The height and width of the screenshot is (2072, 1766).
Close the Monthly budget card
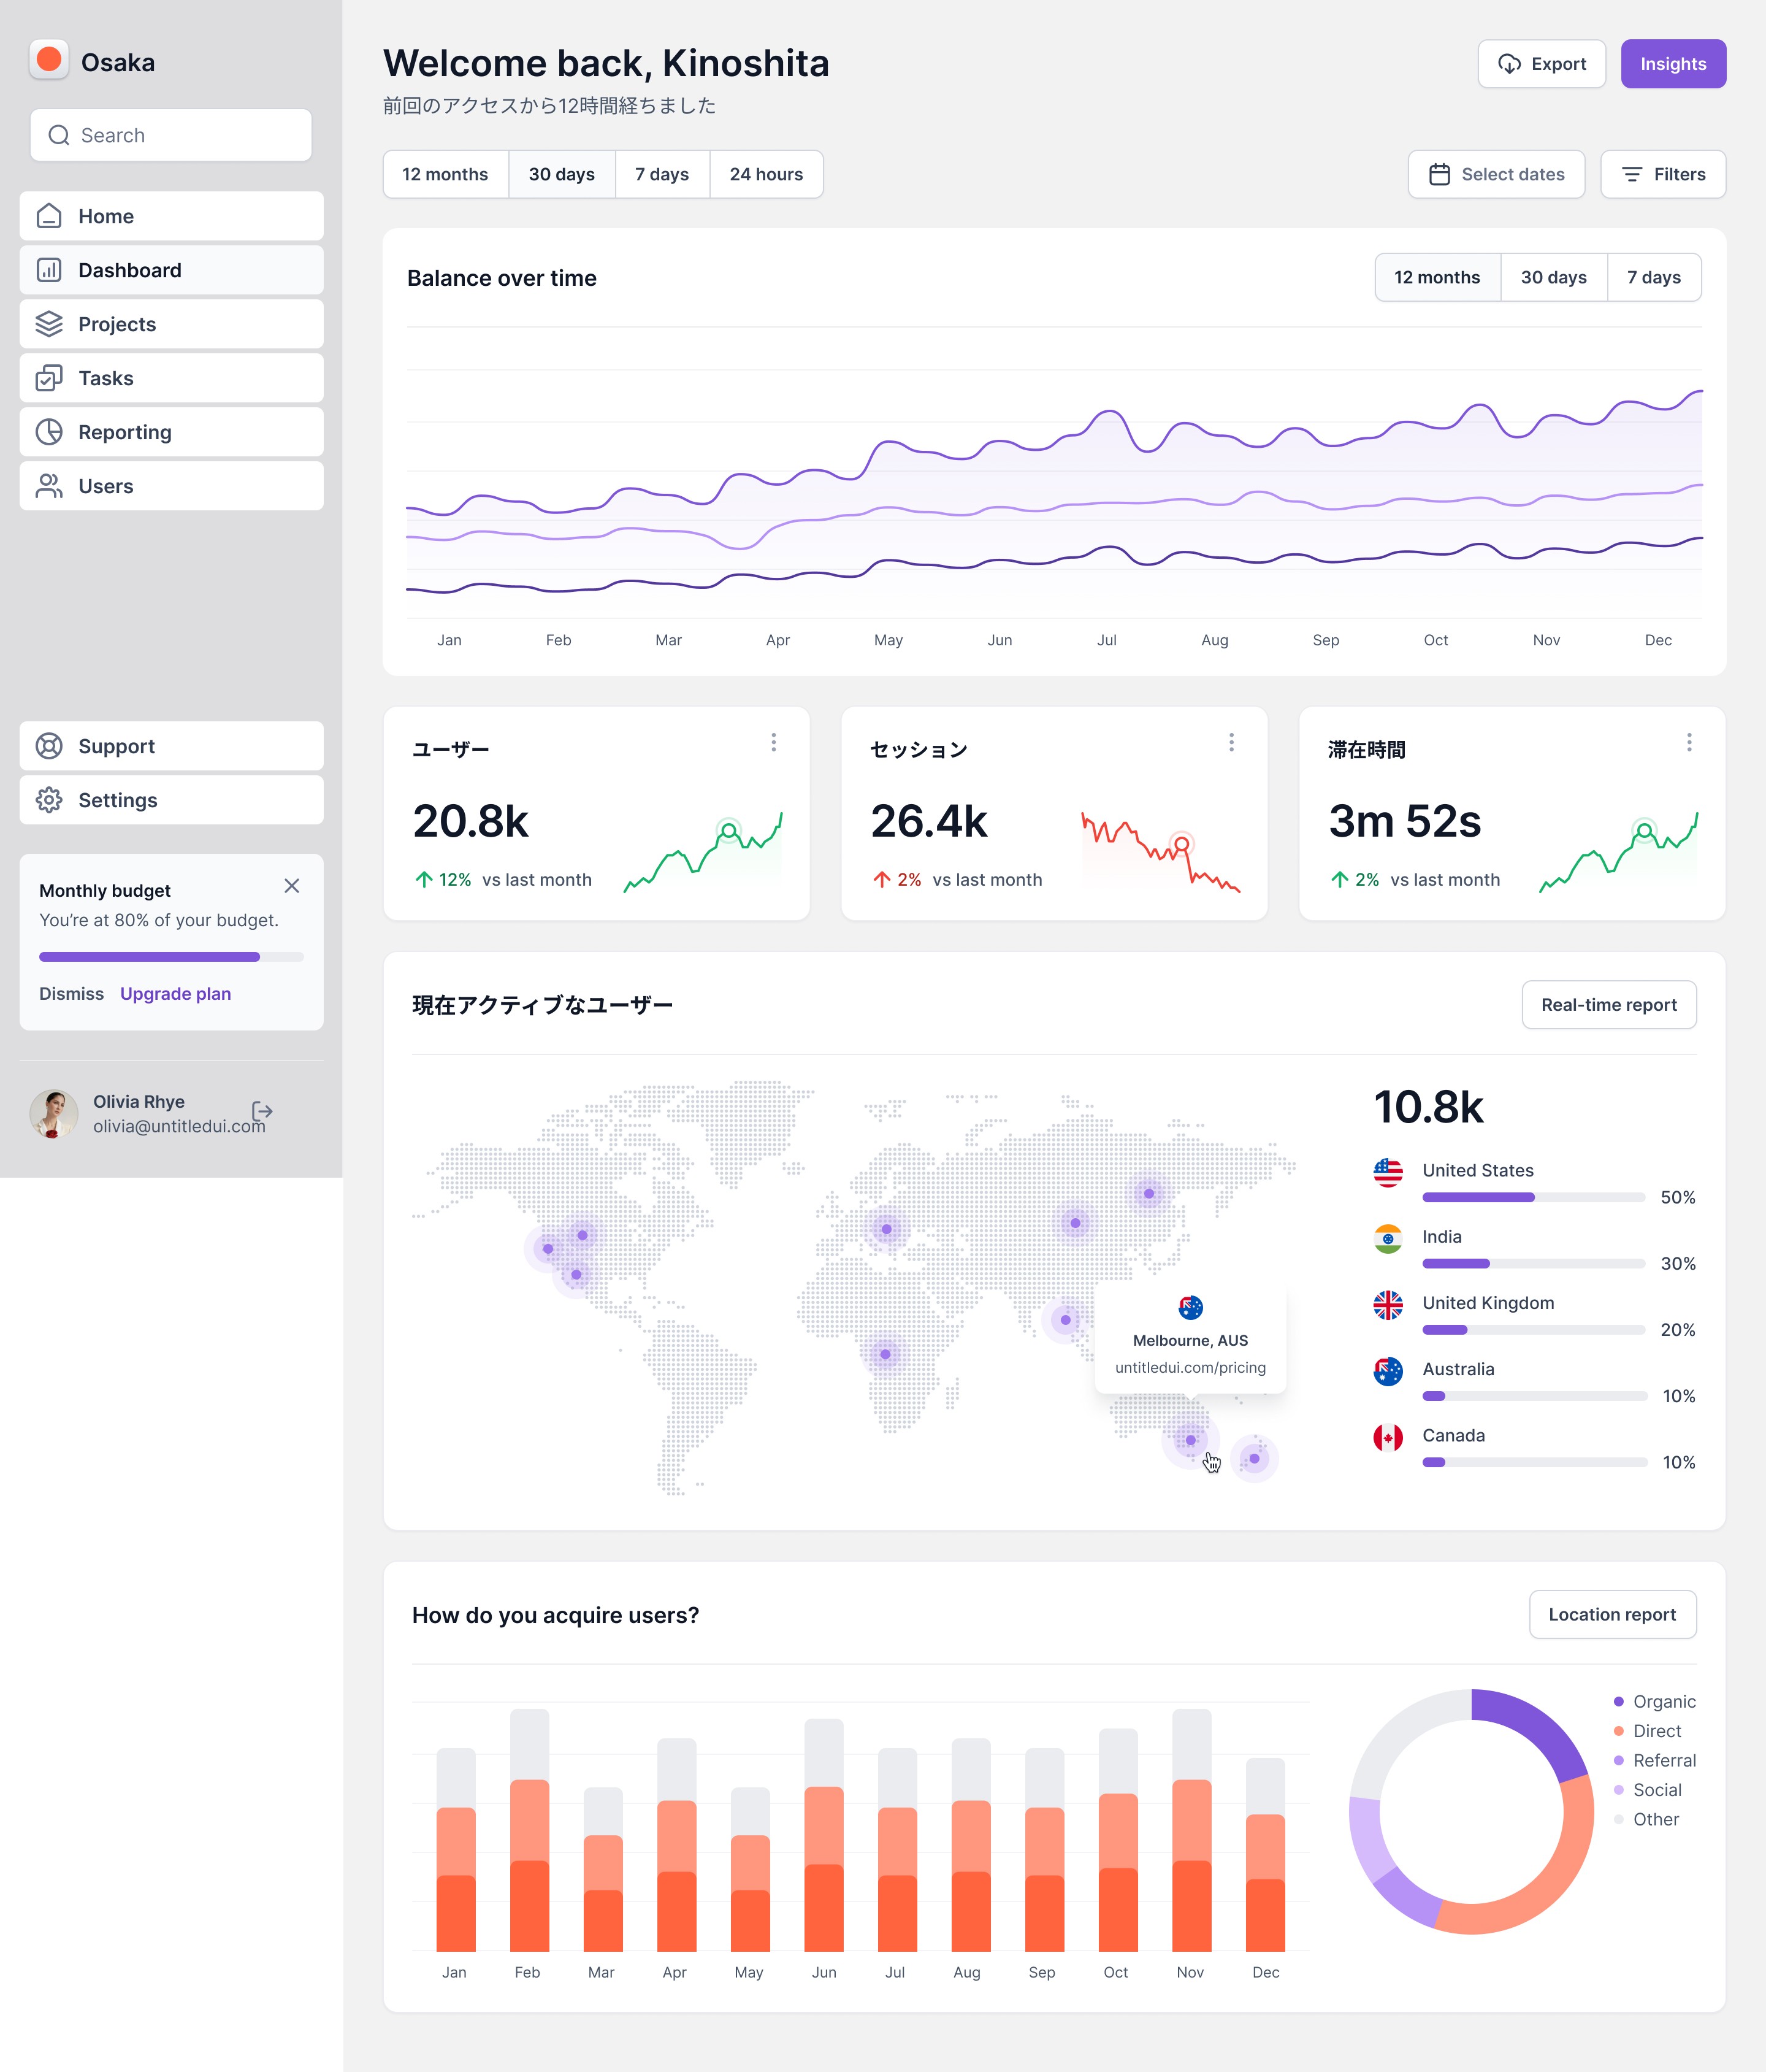(x=292, y=886)
